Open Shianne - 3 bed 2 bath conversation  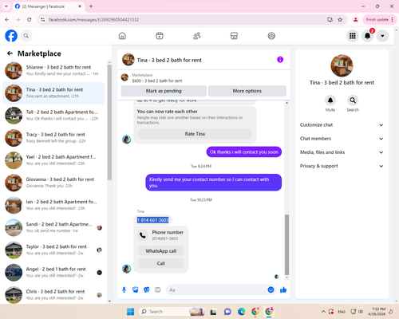click(53, 71)
